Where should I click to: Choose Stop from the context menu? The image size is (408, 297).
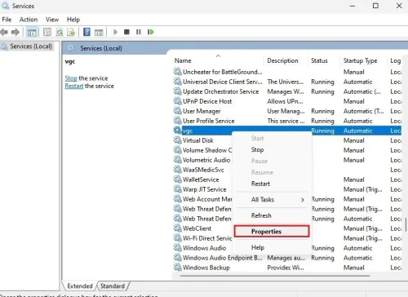(257, 149)
